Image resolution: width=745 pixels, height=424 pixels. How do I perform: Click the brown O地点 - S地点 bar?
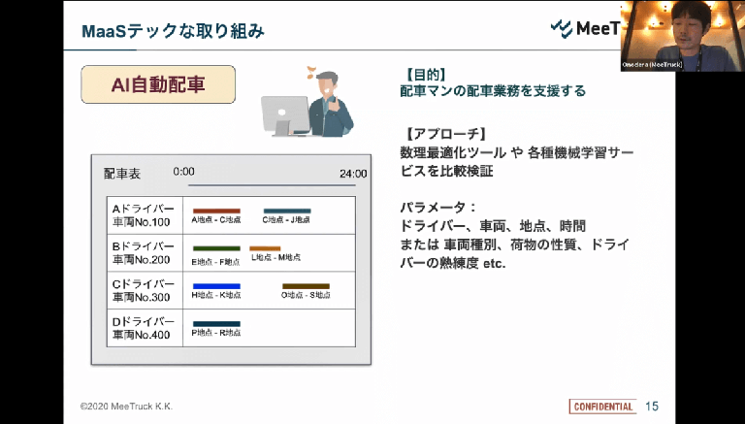pyautogui.click(x=306, y=286)
